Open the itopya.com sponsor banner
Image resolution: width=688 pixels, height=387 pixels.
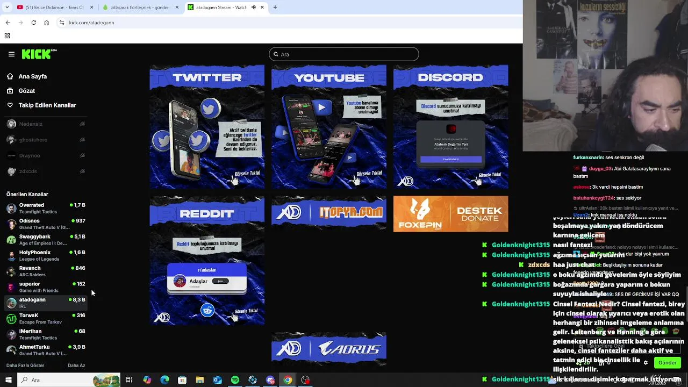point(329,213)
